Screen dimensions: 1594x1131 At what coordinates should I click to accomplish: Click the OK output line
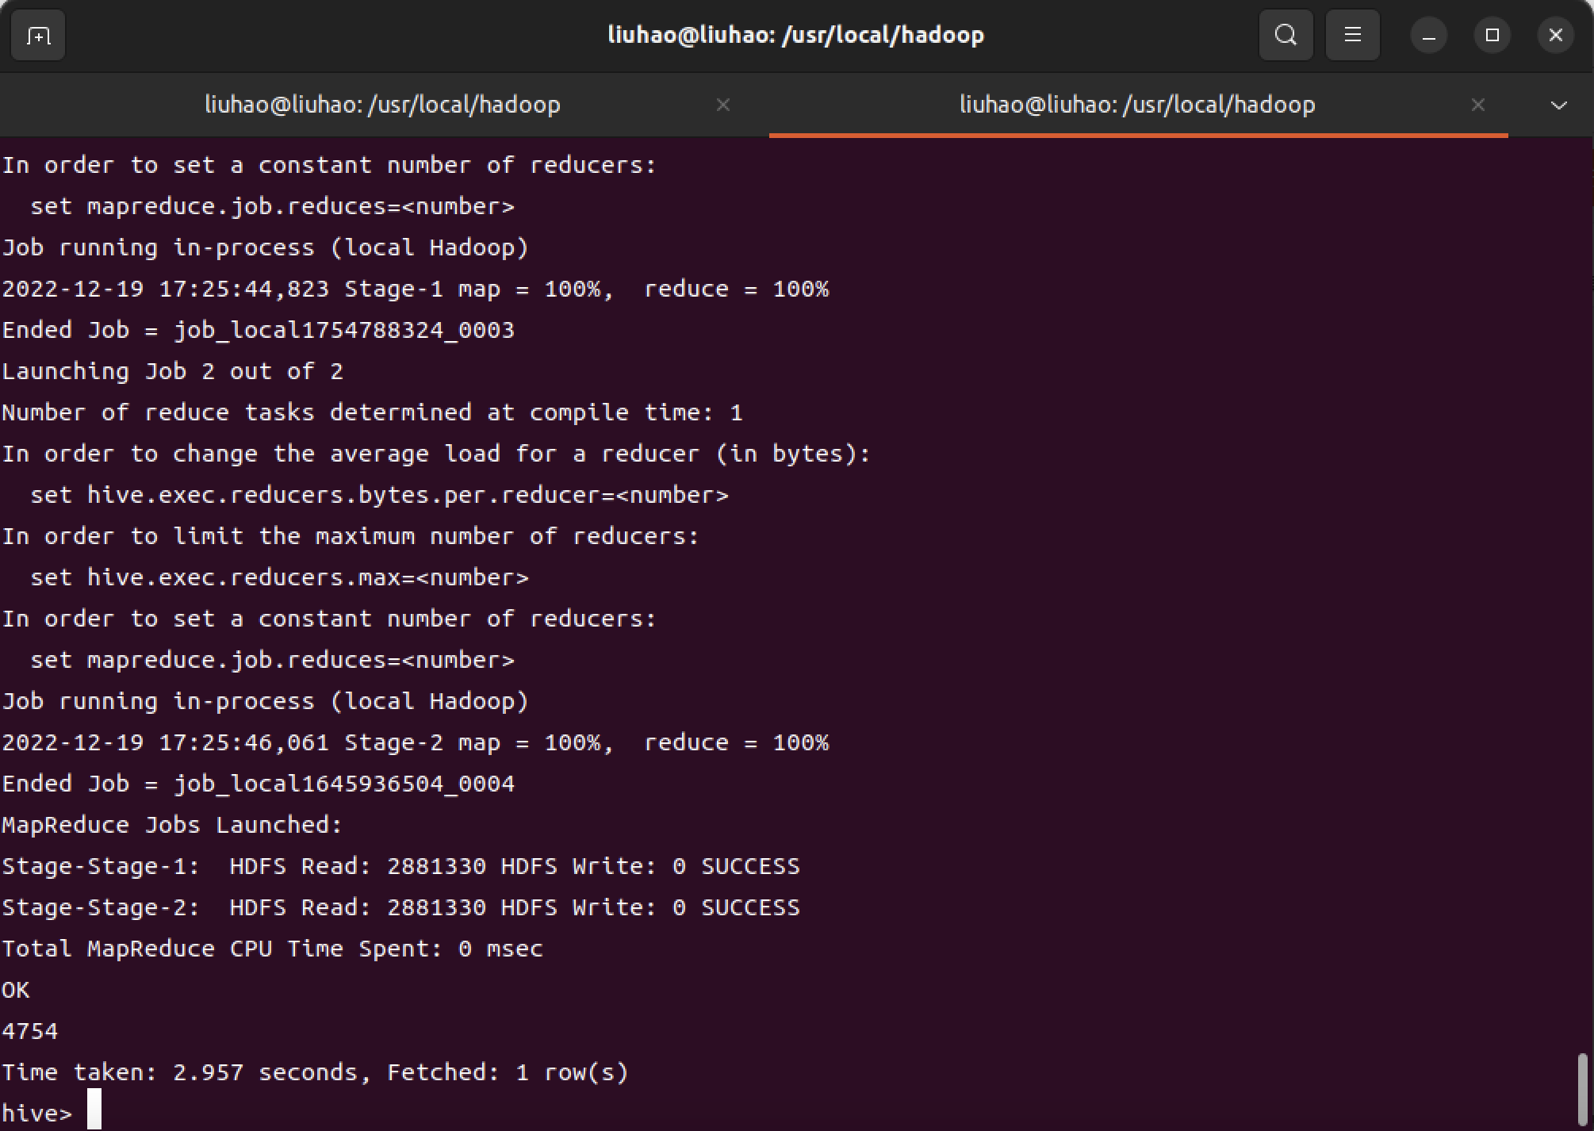[16, 990]
